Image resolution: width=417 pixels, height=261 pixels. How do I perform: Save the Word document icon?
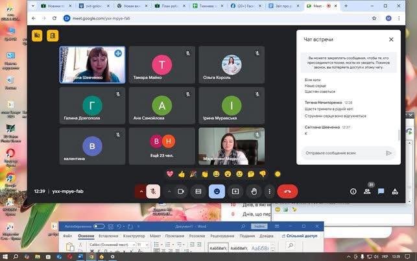pyautogui.click(x=111, y=227)
